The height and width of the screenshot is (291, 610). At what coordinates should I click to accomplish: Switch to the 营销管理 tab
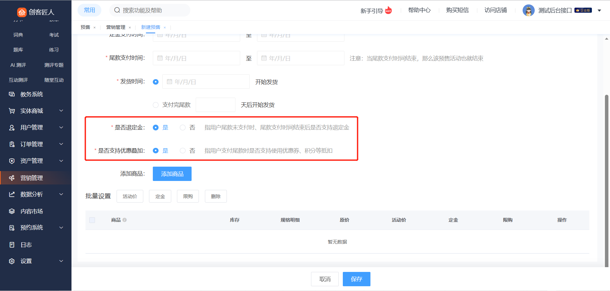click(116, 27)
